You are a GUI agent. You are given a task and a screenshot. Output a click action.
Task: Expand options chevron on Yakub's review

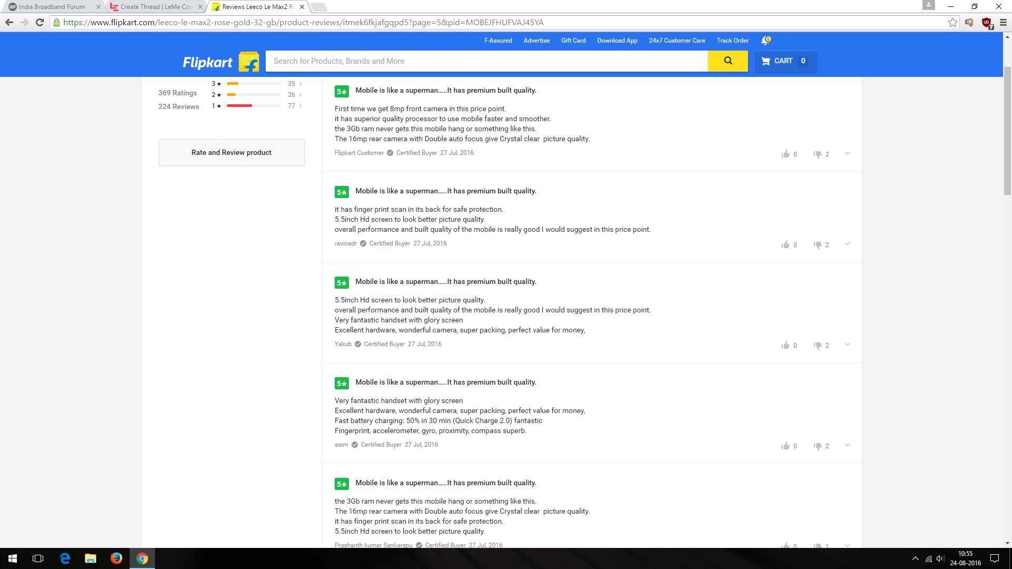click(847, 345)
